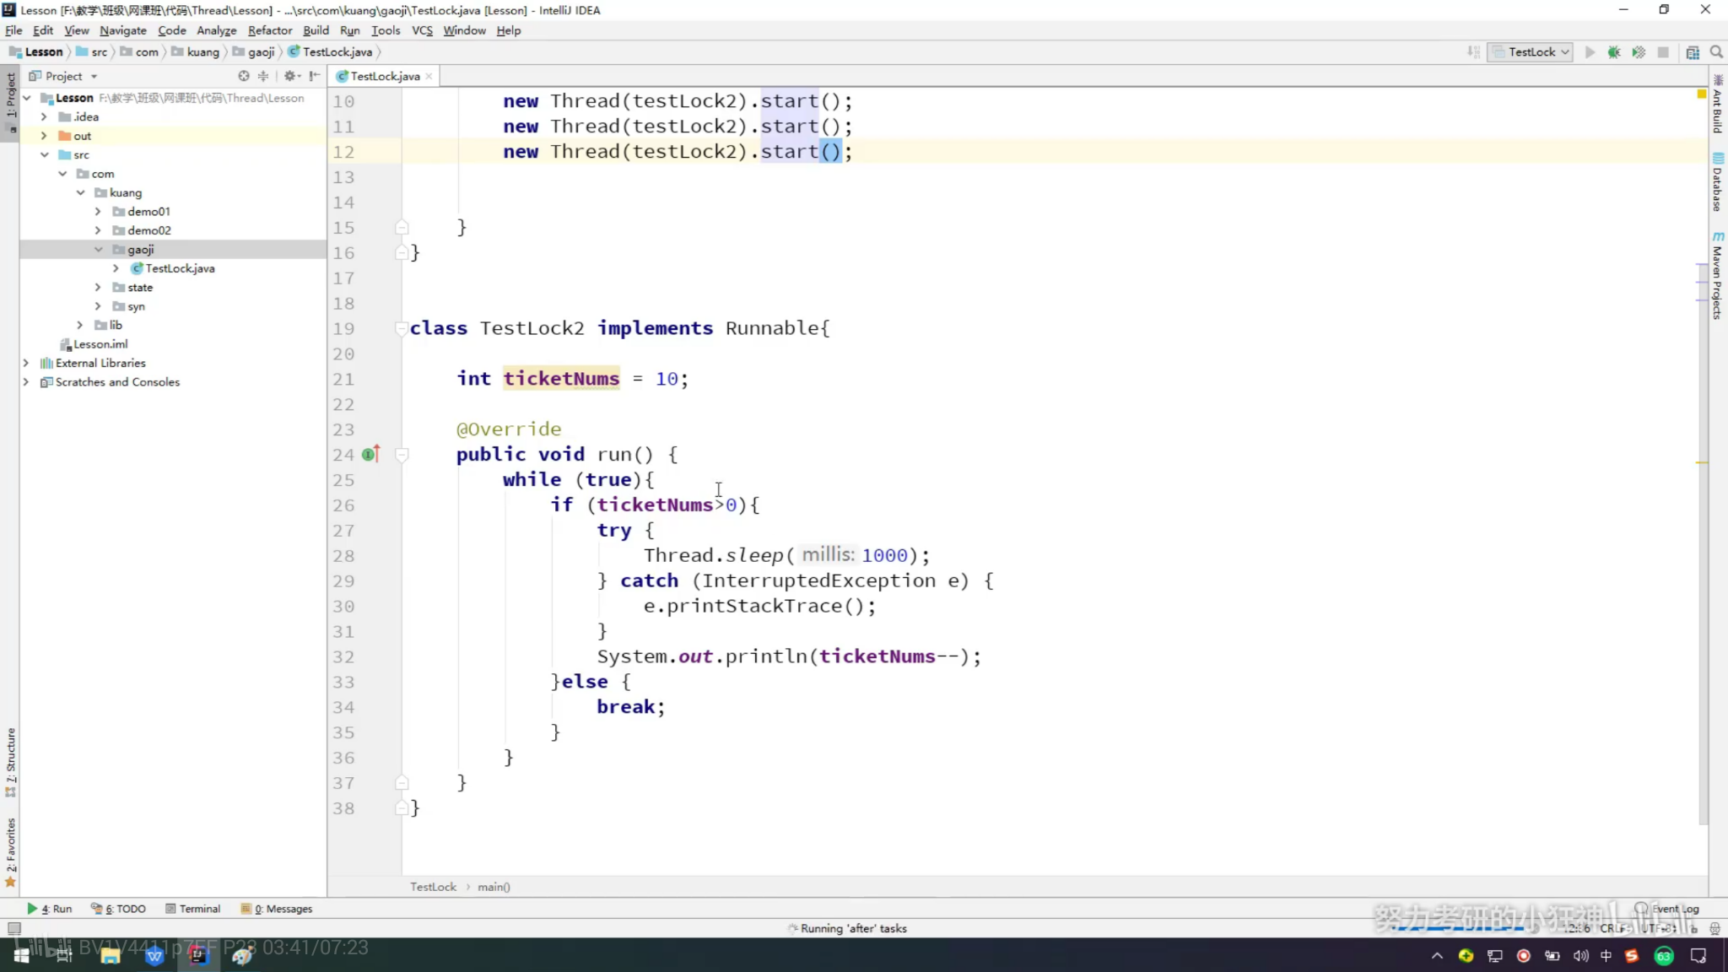Screen dimensions: 1728x972
Task: Select Lesson.iml in the project tree
Action: pos(94,344)
